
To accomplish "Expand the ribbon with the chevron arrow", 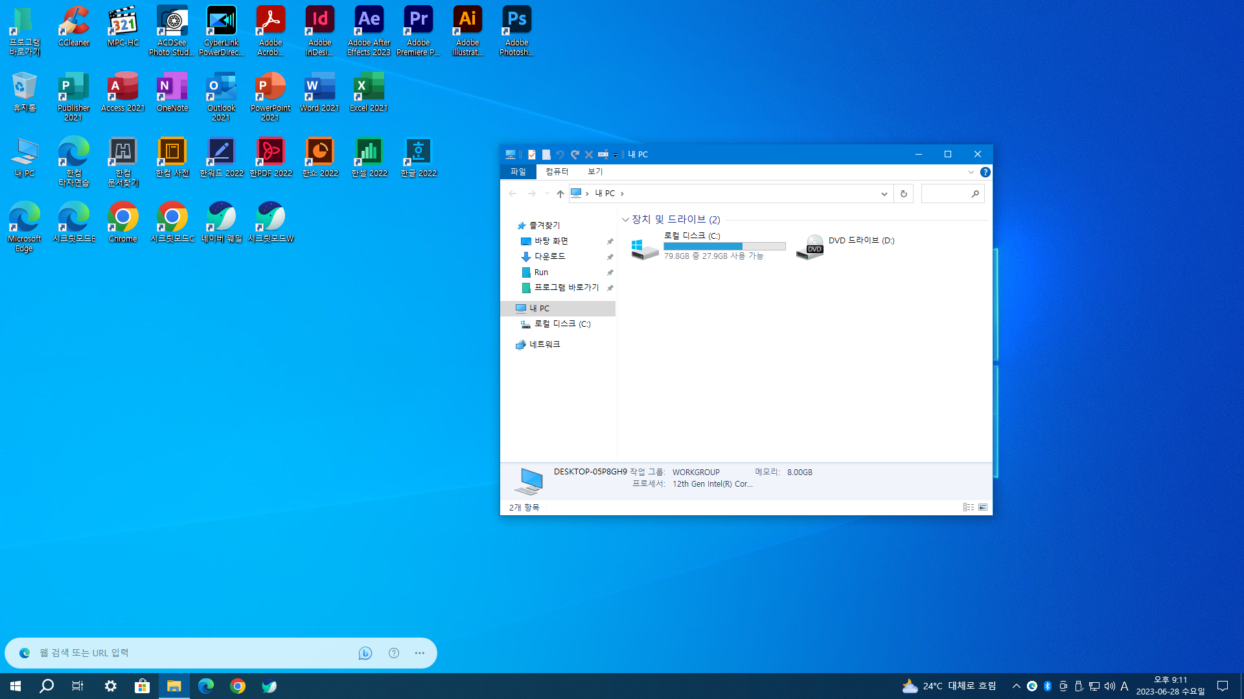I will coord(971,172).
